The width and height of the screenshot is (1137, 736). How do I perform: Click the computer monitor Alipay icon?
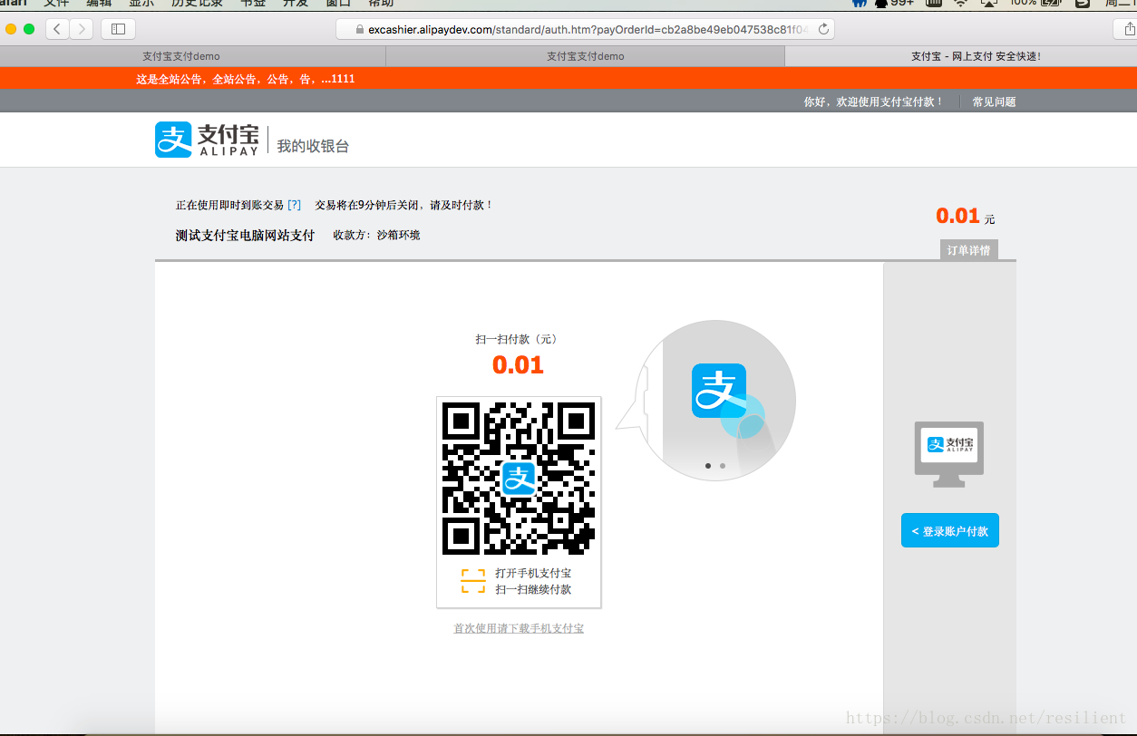tap(949, 453)
